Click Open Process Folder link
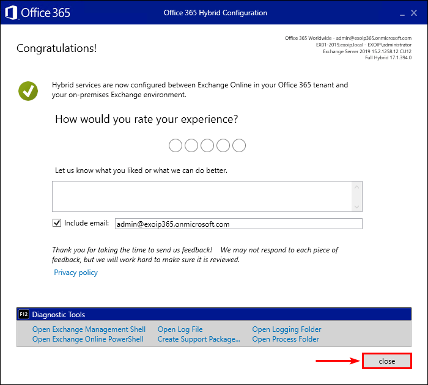This screenshot has height=385, width=428. 286,339
